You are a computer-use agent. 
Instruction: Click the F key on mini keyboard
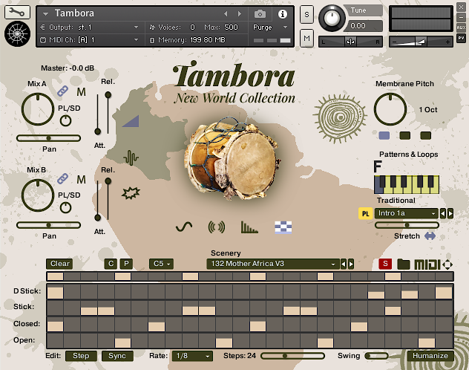point(378,185)
